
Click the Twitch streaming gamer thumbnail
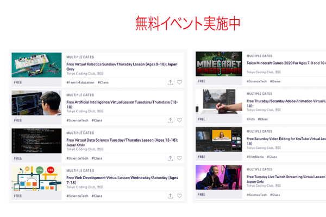click(x=219, y=177)
